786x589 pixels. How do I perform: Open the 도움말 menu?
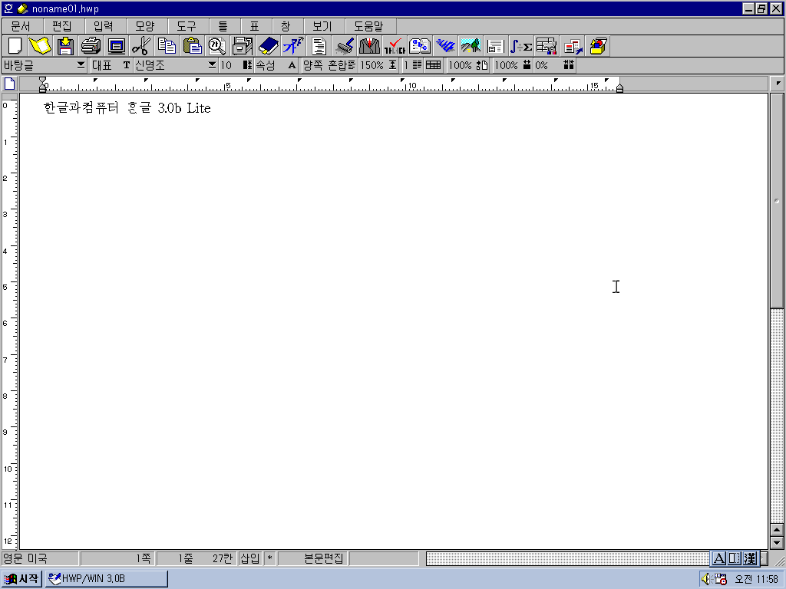(369, 26)
